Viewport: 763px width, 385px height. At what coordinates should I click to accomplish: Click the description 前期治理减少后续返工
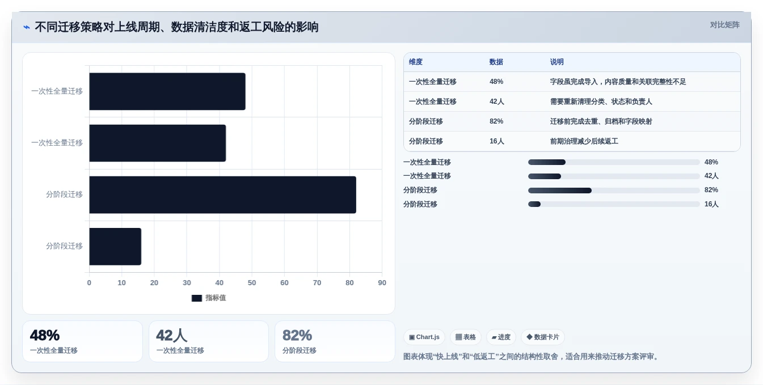click(x=584, y=141)
